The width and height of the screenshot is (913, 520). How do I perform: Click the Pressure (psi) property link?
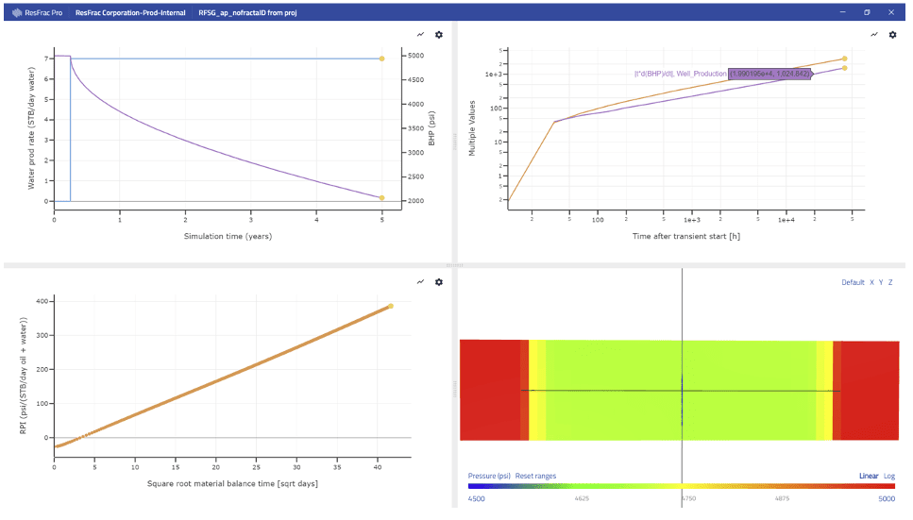[x=489, y=476]
